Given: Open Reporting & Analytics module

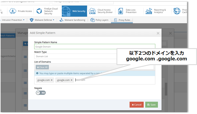Looking at the screenshot, I should (x=156, y=11).
